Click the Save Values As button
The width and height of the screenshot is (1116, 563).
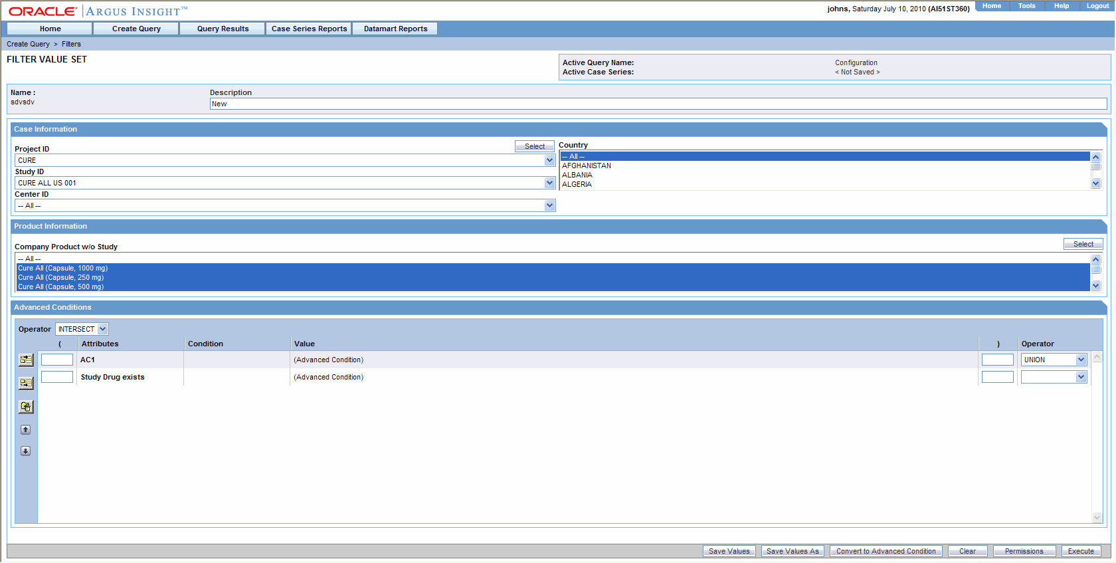(x=792, y=551)
